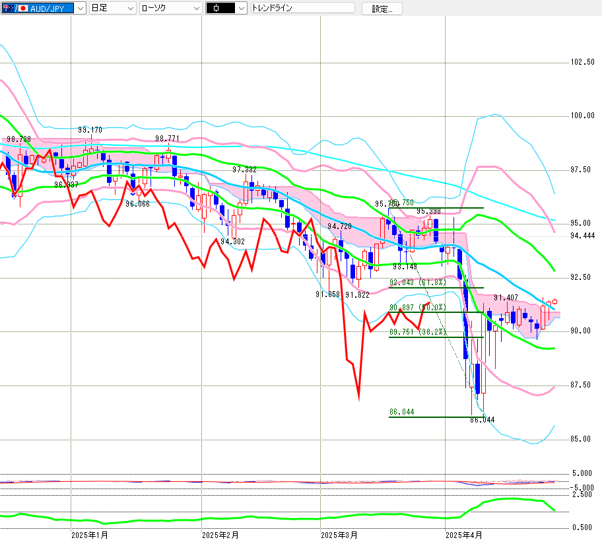Click the 92.043 (61.8%) Fibonacci level

point(418,283)
